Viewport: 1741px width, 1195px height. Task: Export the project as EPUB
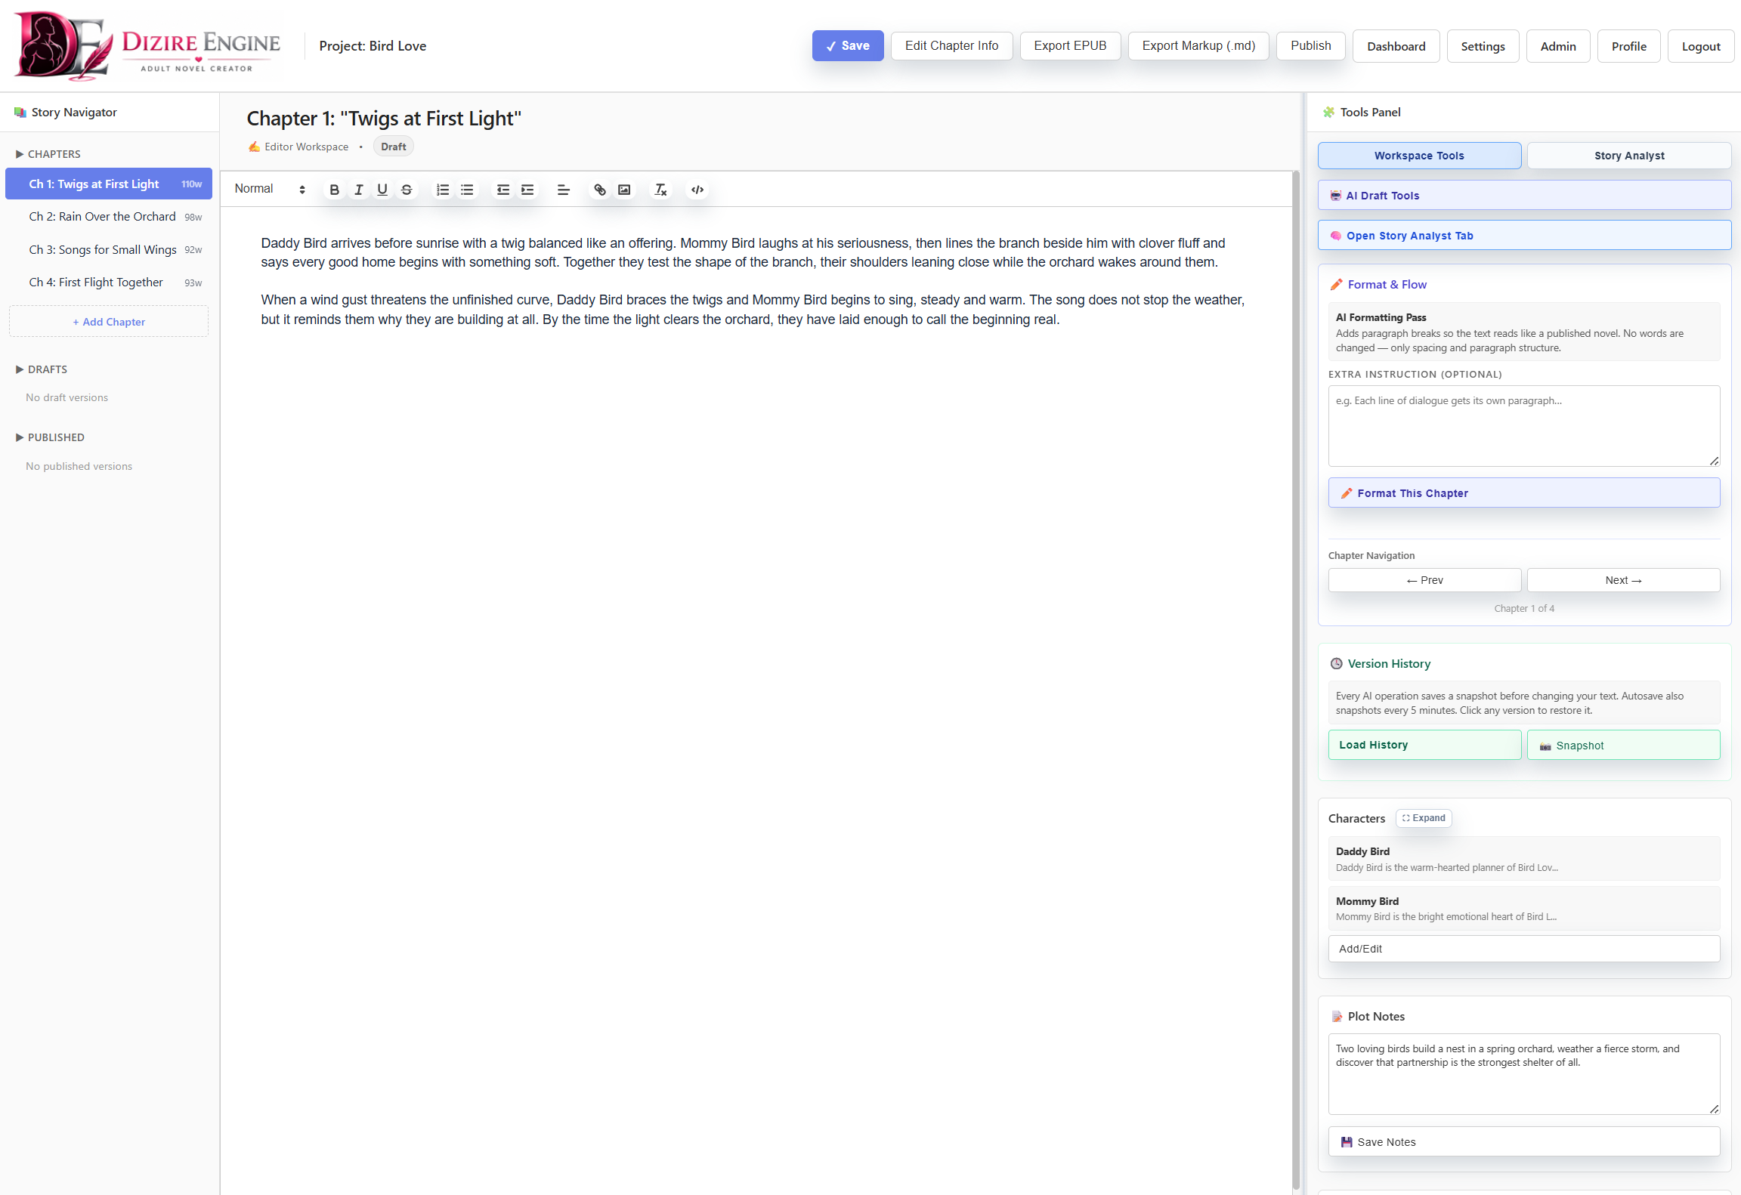[x=1070, y=46]
